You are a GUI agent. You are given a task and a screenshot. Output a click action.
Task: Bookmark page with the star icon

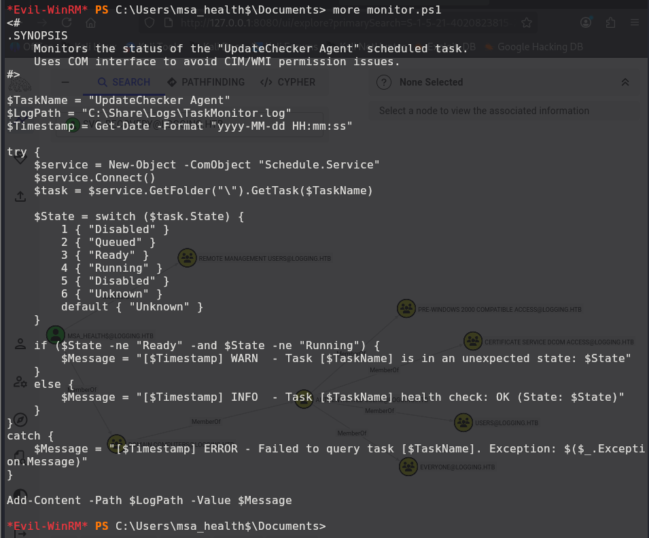pyautogui.click(x=526, y=22)
